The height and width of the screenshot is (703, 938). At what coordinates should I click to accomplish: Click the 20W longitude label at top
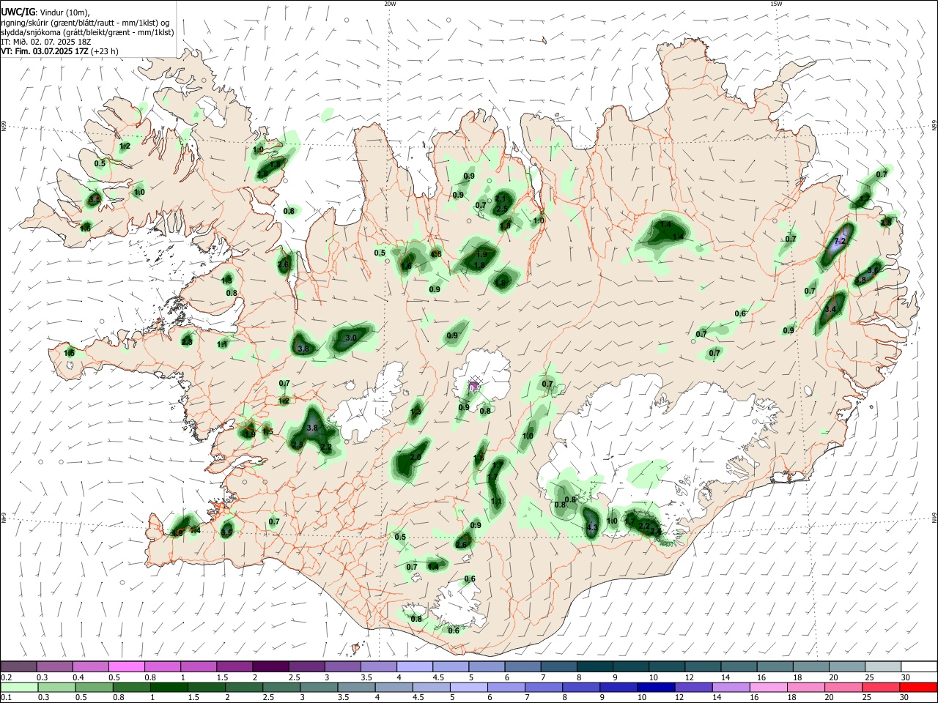(390, 4)
